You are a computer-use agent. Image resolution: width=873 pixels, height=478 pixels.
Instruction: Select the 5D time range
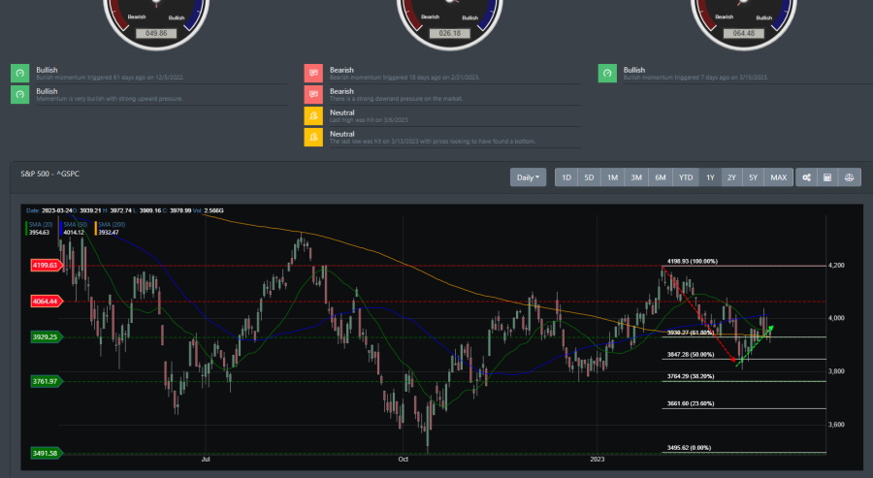tap(589, 177)
